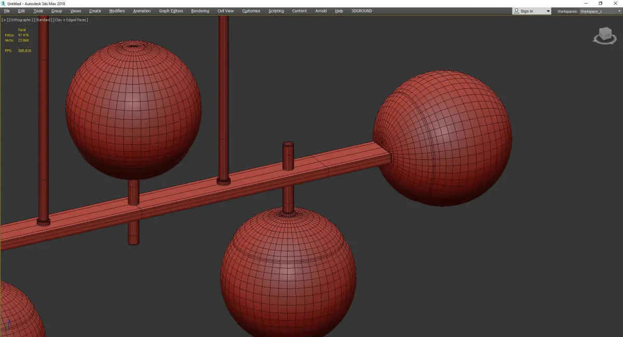Open the Standard viewport quality label menu
The image size is (623, 337).
(x=43, y=20)
